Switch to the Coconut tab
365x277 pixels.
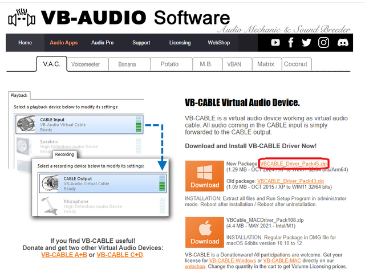pyautogui.click(x=295, y=64)
